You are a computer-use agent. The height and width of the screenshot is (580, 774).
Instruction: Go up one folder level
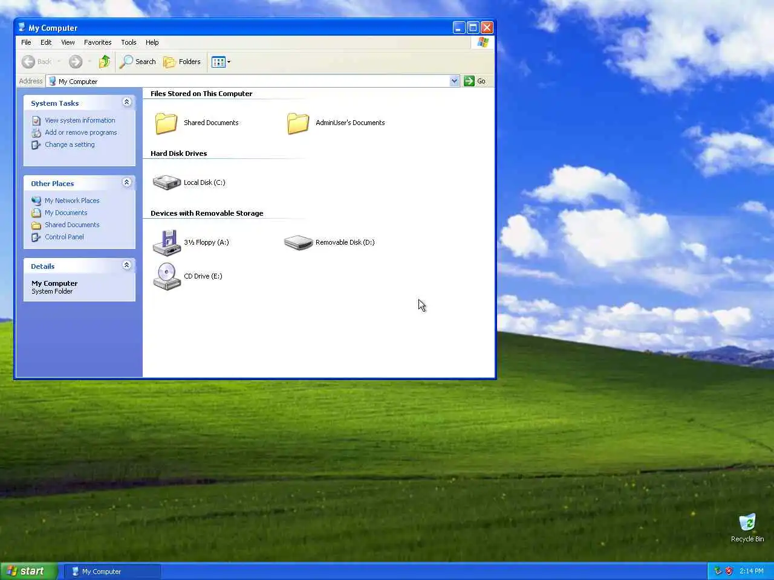[x=104, y=62]
